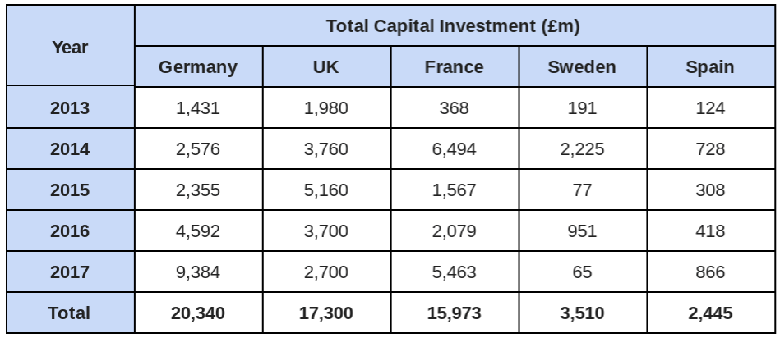This screenshot has height=338, width=780.
Task: Click the Spain column header
Action: [x=711, y=66]
